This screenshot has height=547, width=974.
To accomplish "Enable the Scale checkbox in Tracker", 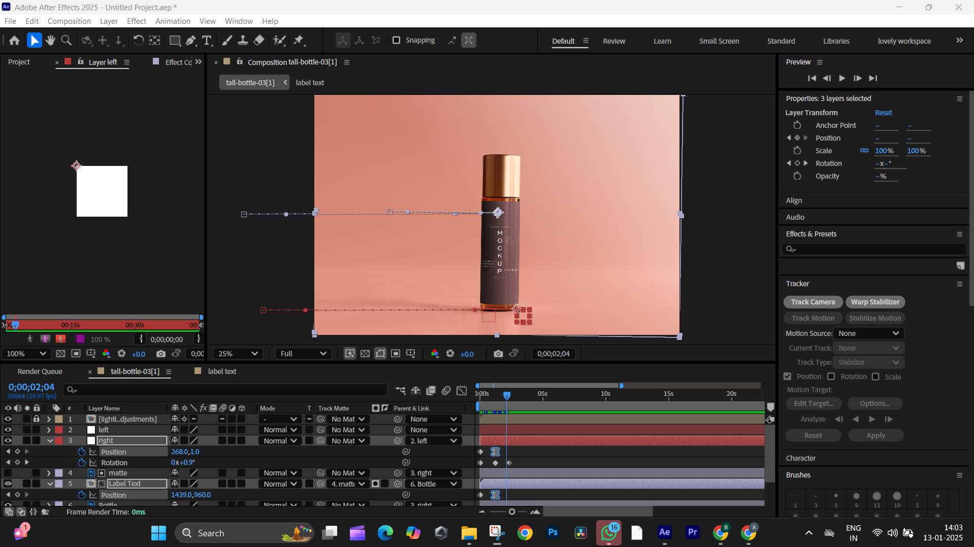I will pos(875,377).
